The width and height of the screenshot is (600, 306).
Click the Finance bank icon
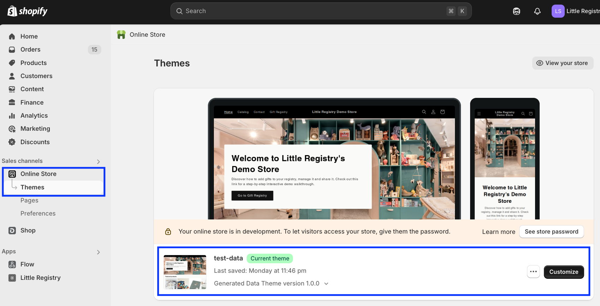[12, 102]
